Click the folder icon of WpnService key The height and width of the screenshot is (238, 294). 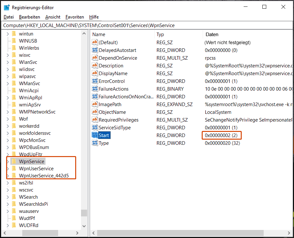click(x=14, y=161)
